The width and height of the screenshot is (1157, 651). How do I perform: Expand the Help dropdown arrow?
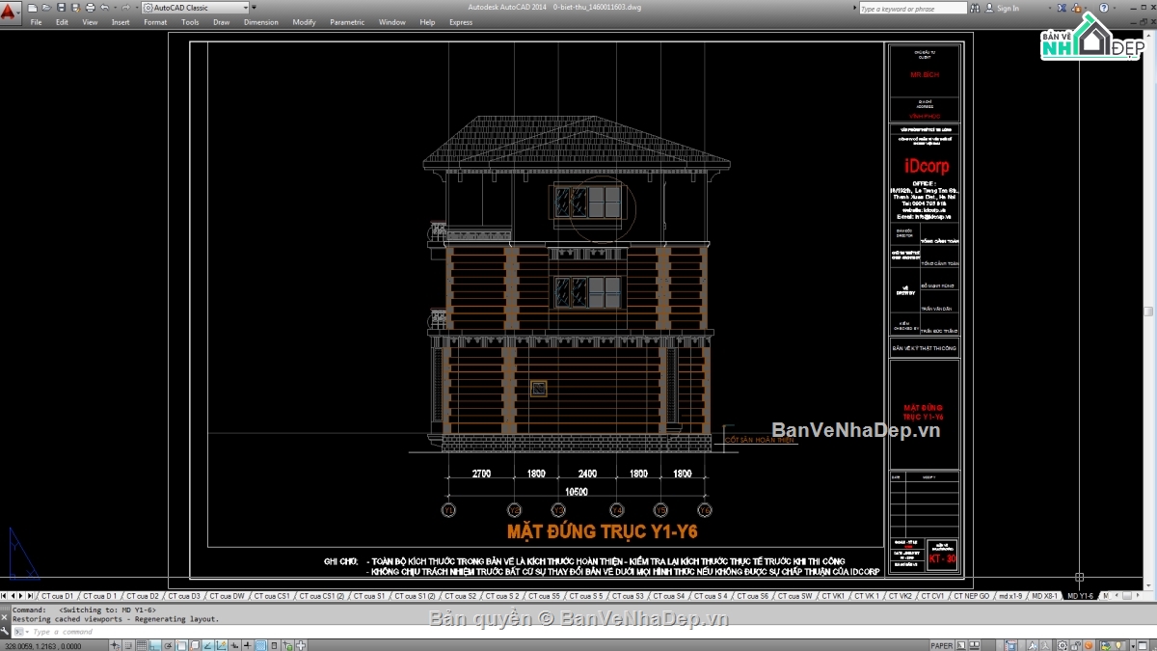coord(1115,8)
